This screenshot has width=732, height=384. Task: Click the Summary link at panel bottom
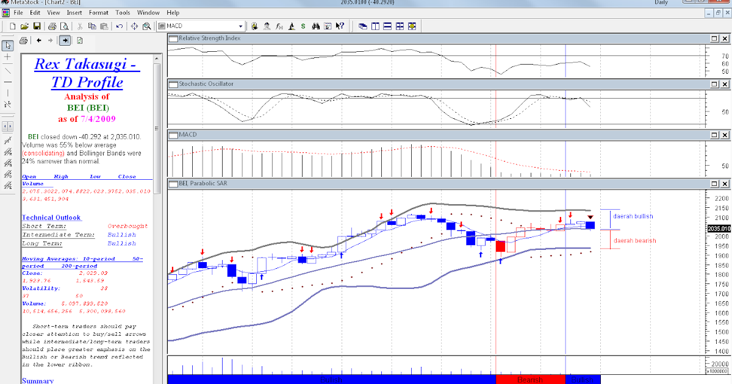point(38,380)
